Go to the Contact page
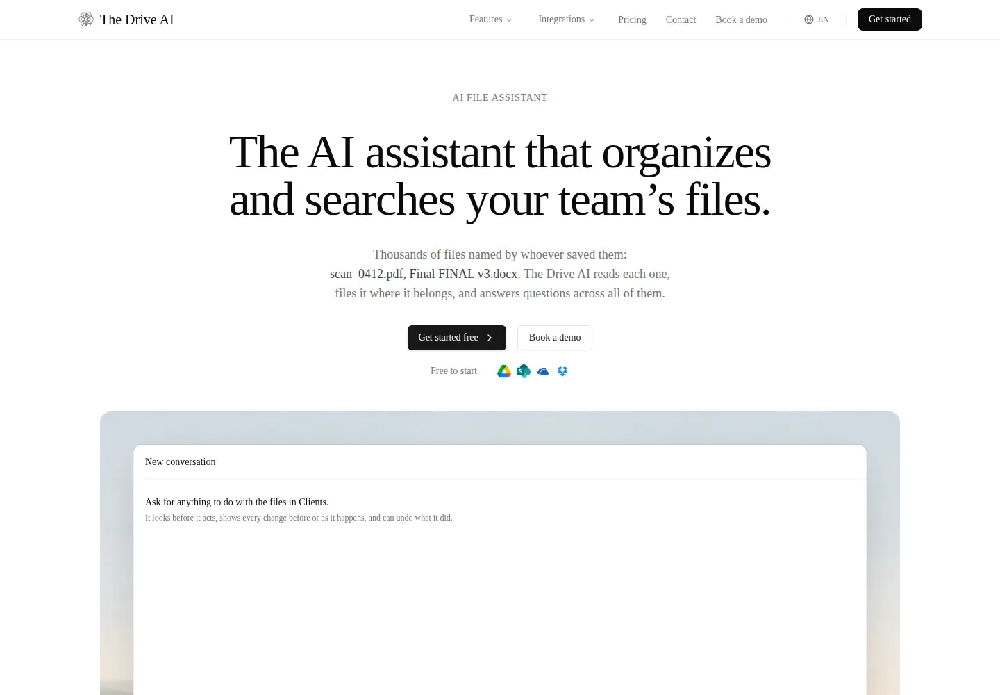 point(681,19)
